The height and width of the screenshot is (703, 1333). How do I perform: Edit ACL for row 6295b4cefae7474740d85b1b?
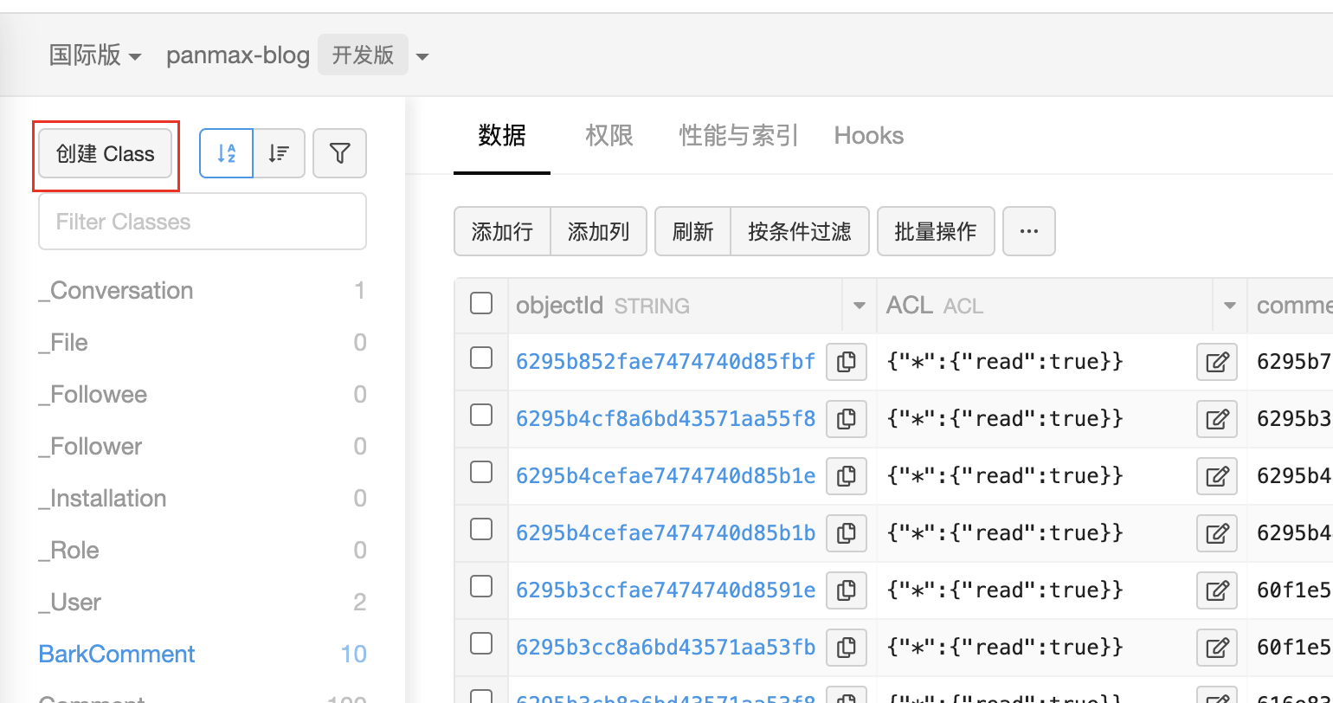(1217, 533)
